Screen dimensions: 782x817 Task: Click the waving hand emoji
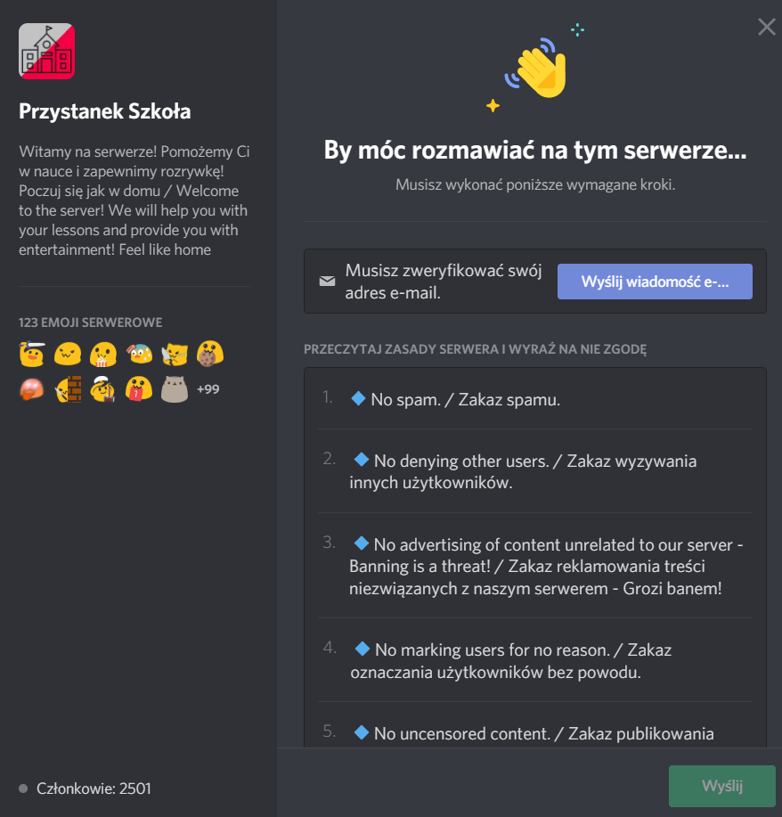pos(536,71)
